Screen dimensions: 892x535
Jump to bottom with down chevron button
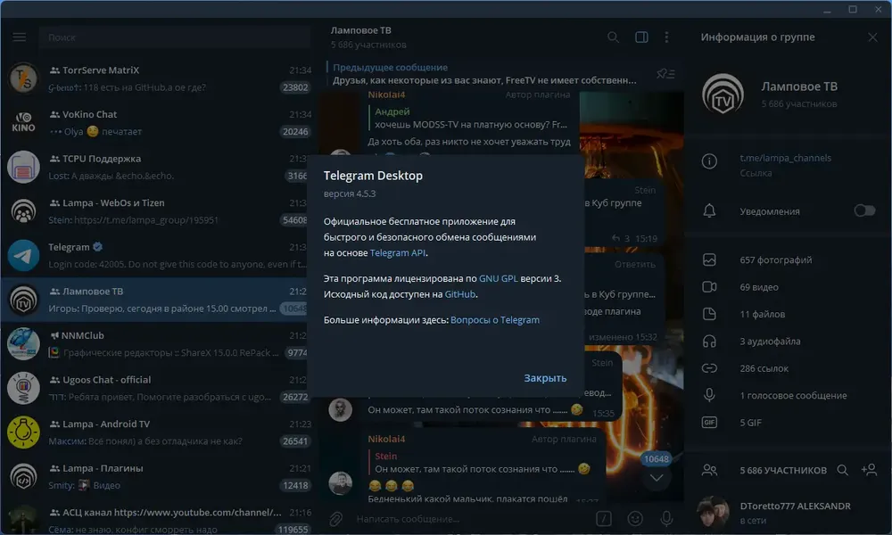tap(657, 478)
